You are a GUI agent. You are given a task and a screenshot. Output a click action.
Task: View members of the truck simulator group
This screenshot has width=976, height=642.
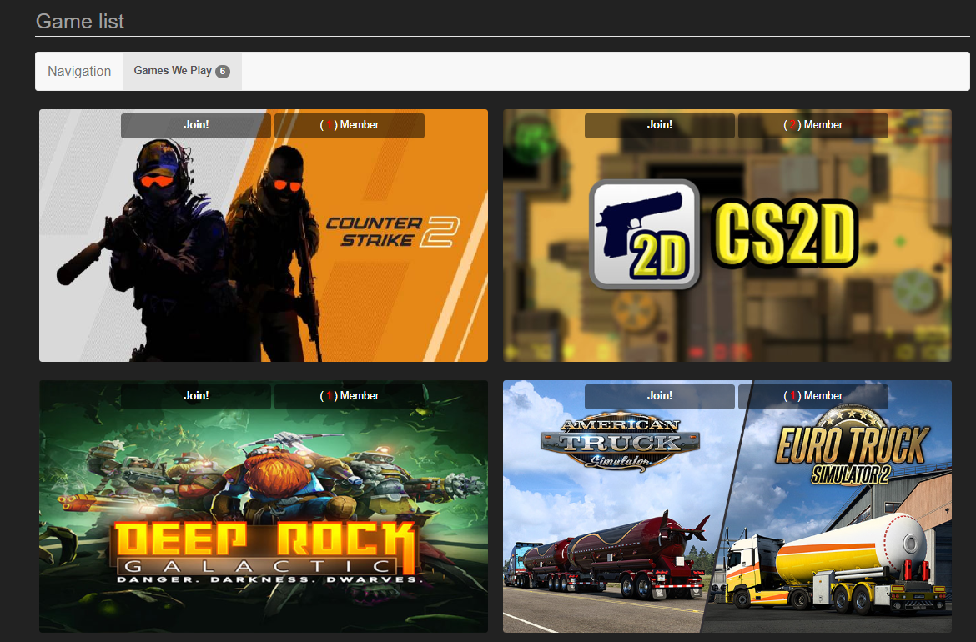click(x=813, y=395)
